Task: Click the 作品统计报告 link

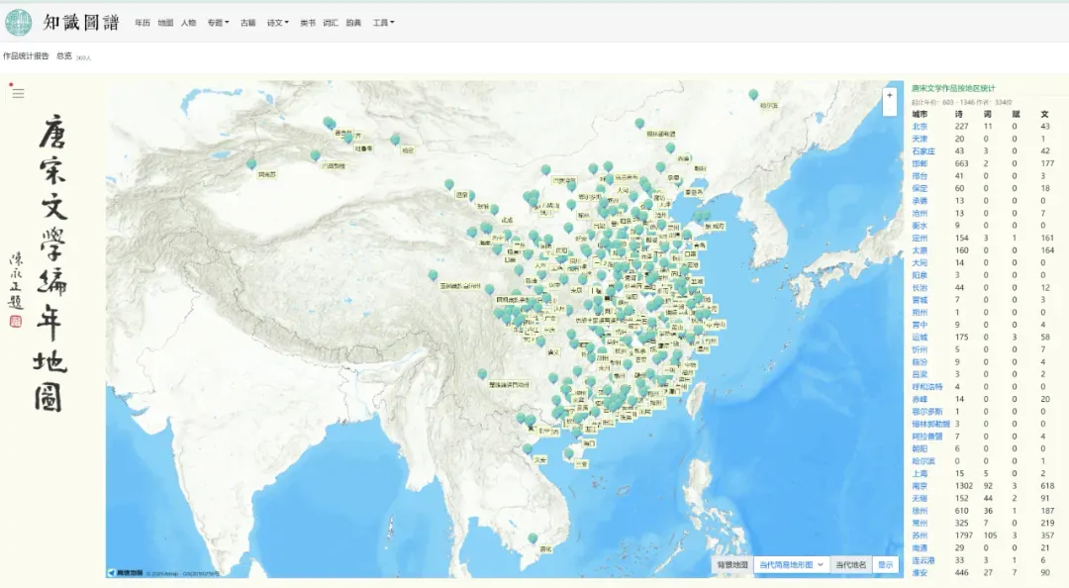Action: pos(26,56)
